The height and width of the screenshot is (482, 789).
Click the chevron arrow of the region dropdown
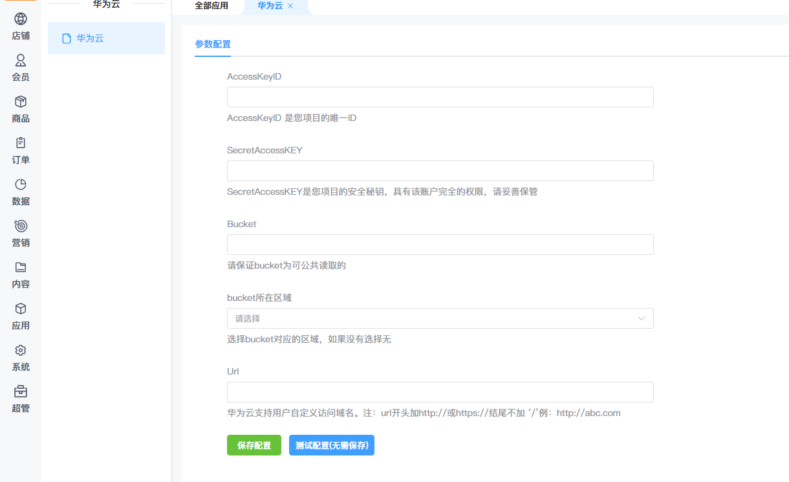tap(642, 318)
